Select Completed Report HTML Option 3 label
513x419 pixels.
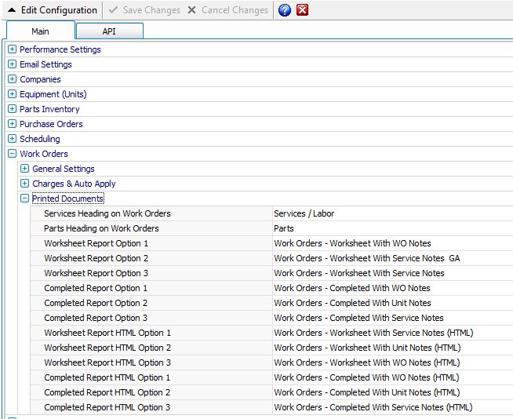(107, 407)
